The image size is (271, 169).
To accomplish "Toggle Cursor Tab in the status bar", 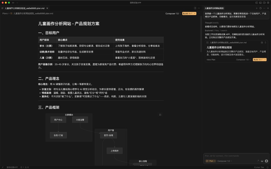I will 259,167.
